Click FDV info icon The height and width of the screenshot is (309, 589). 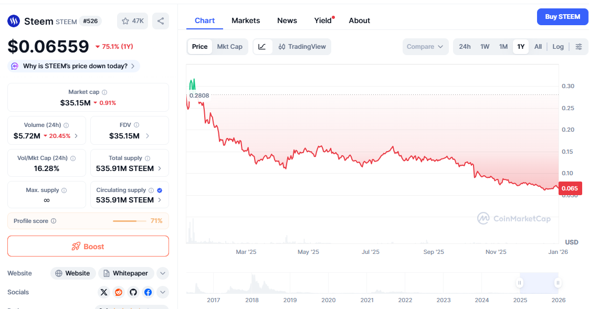(136, 125)
